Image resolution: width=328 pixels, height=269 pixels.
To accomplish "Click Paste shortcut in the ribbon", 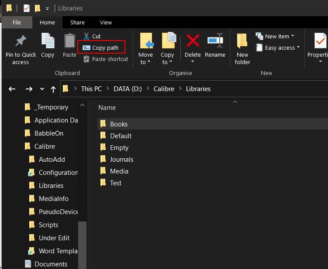I will pyautogui.click(x=106, y=59).
